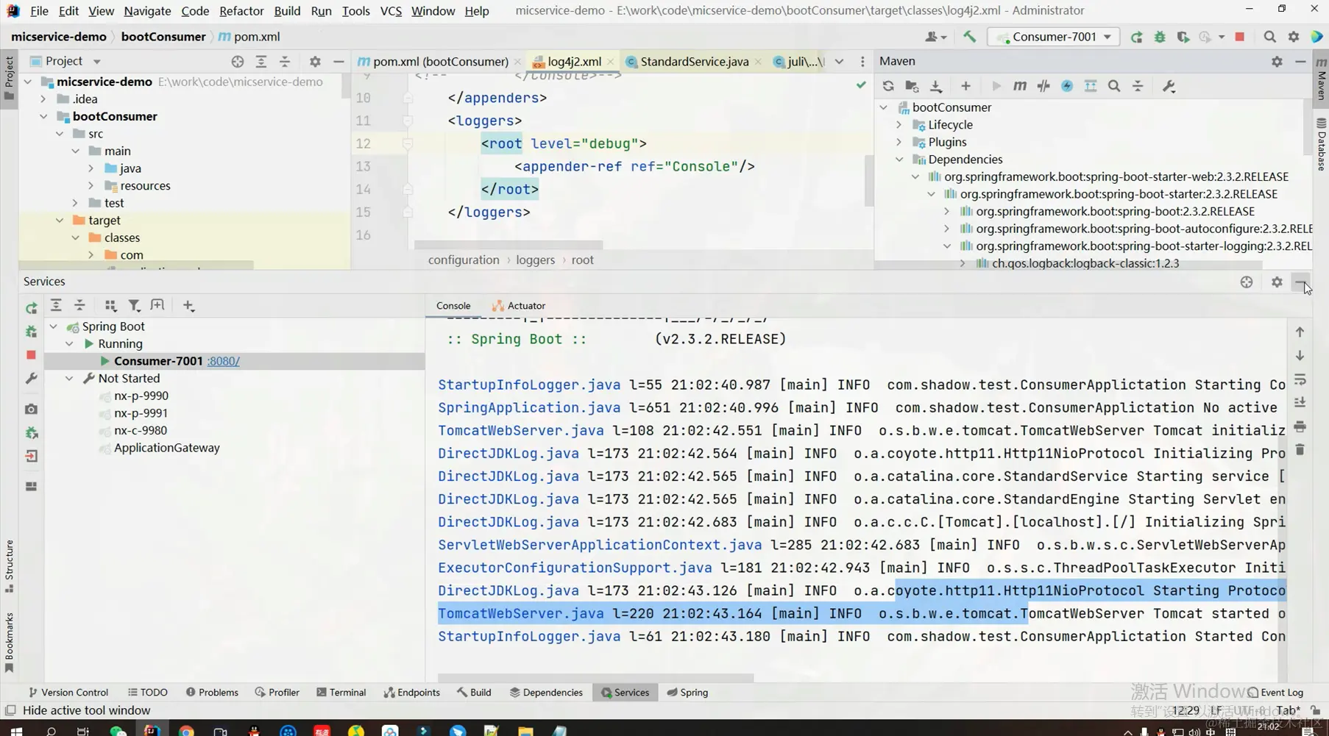This screenshot has height=736, width=1329.
Task: Switch to StandardService.java tab
Action: tap(694, 62)
